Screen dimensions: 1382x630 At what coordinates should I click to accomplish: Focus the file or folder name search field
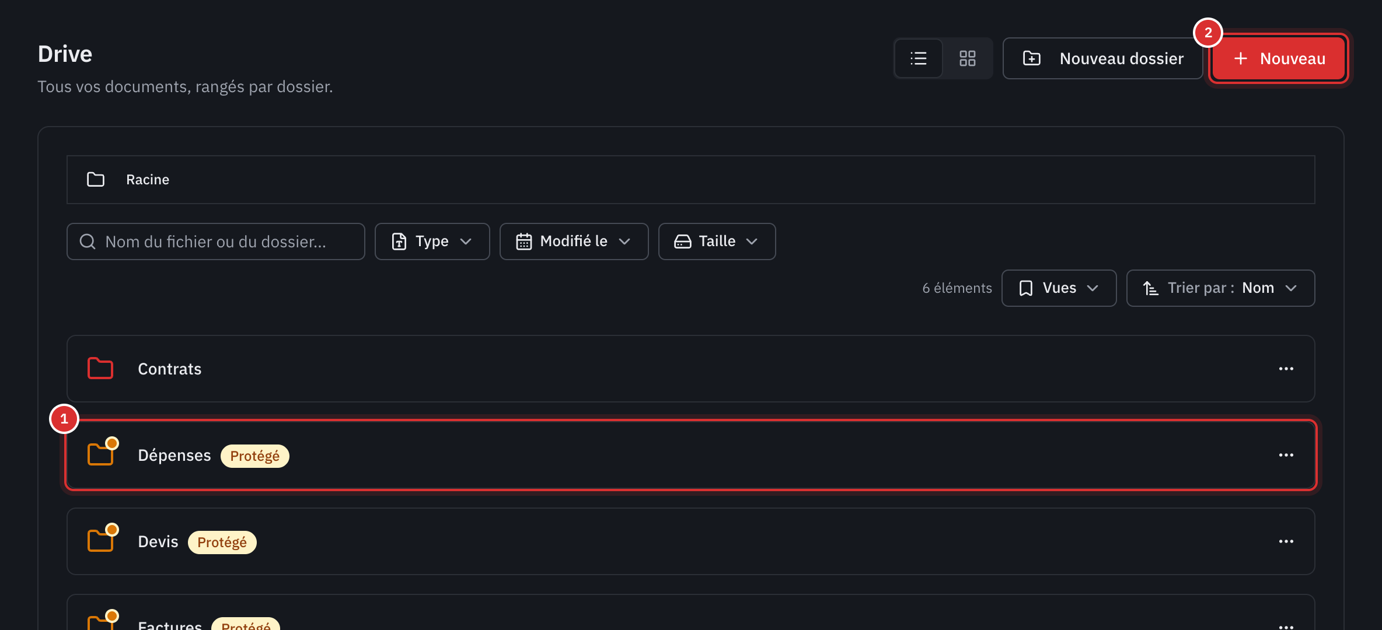pyautogui.click(x=216, y=242)
